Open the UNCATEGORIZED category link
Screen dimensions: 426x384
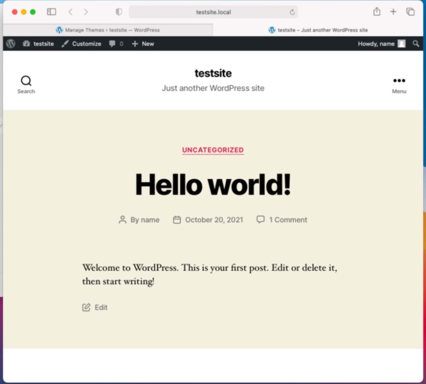point(213,150)
